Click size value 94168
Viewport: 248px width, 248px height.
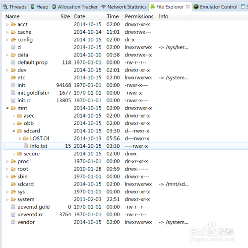63,85
